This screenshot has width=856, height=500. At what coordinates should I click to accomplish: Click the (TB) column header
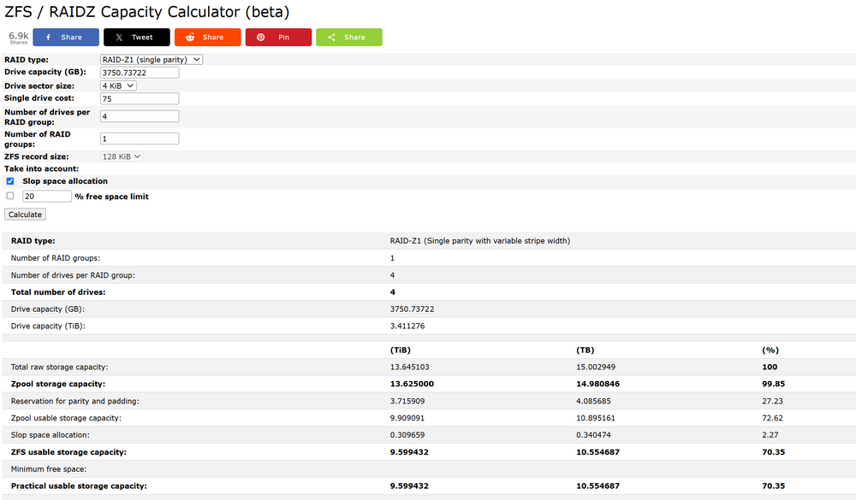tap(586, 350)
